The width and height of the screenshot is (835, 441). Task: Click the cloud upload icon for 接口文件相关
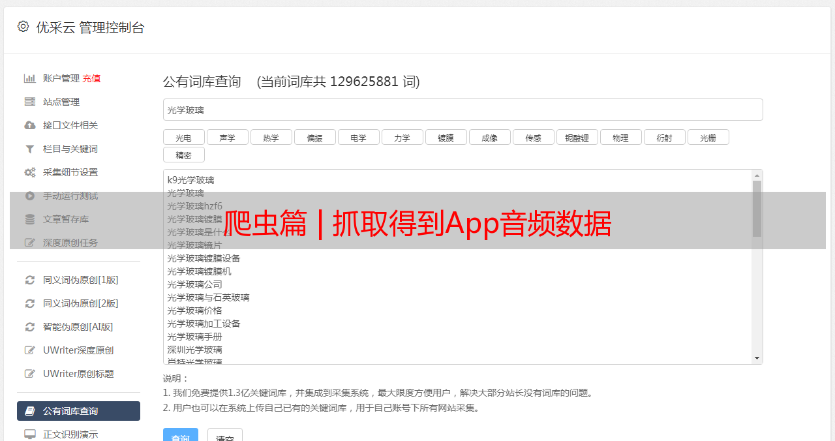[29, 125]
